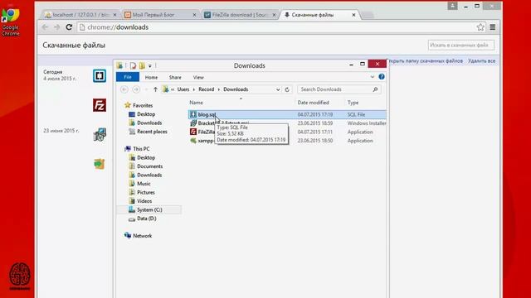Viewport: 531px width, 298px height.
Task: Select Favorites in navigation pane
Action: (143, 105)
